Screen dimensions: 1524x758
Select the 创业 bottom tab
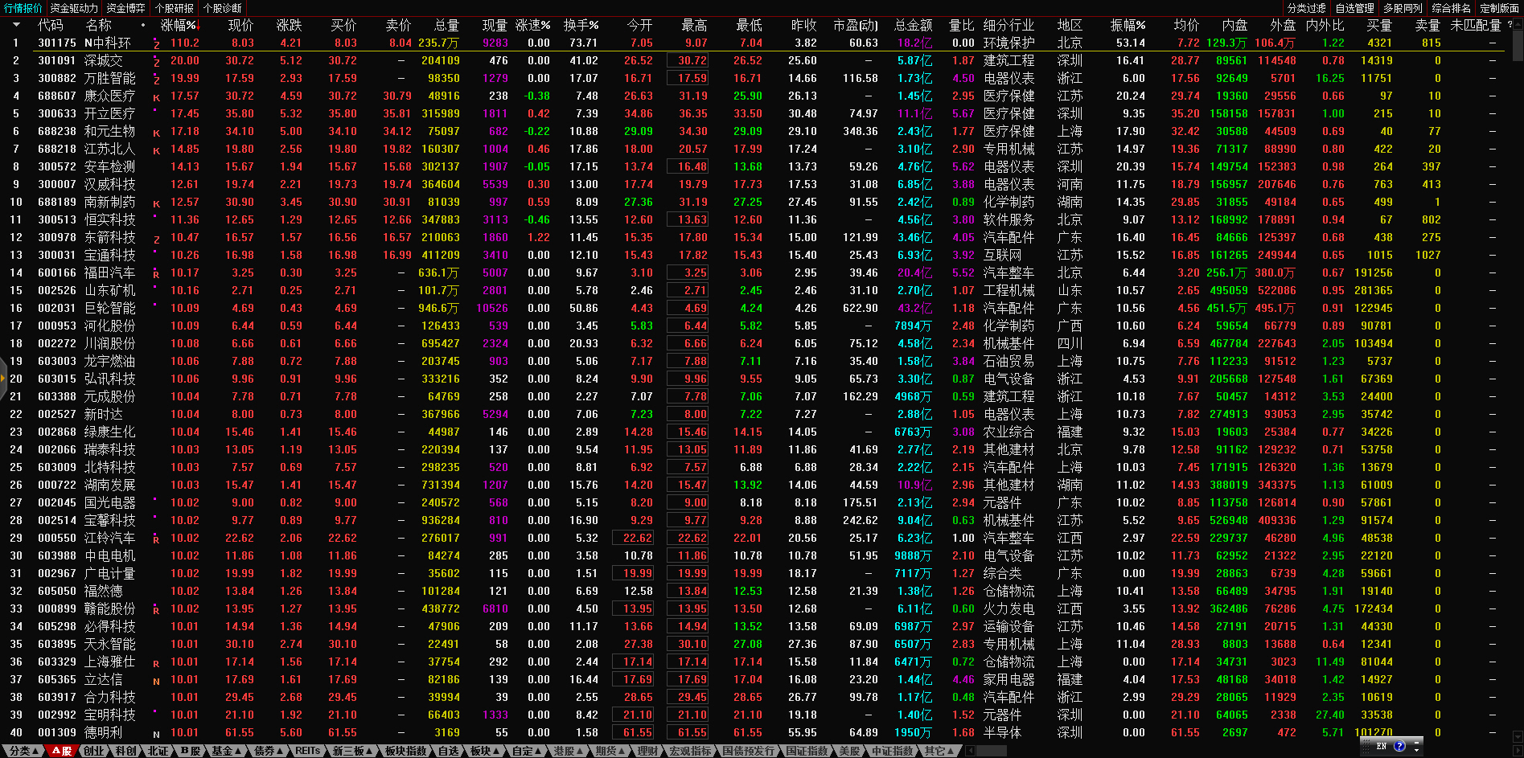click(93, 751)
